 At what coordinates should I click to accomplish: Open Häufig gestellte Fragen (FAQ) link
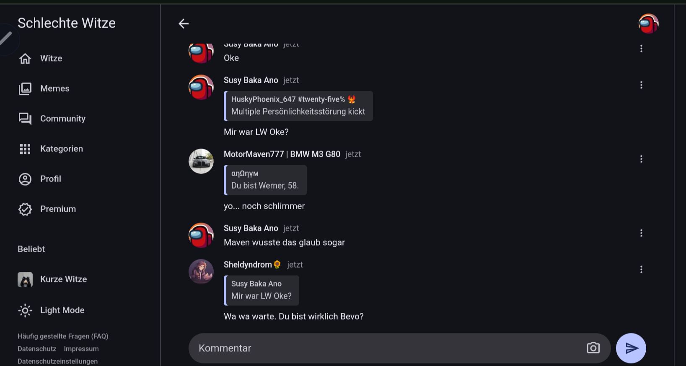pyautogui.click(x=63, y=336)
